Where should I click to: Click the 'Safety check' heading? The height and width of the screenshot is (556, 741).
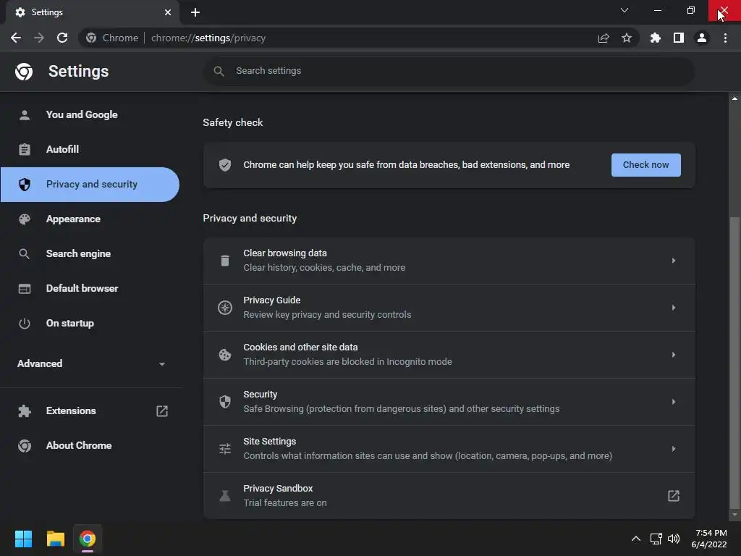(232, 122)
